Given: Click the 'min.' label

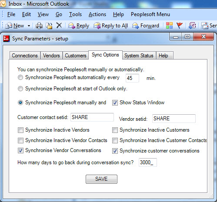Looking at the screenshot, I should 151,78.
